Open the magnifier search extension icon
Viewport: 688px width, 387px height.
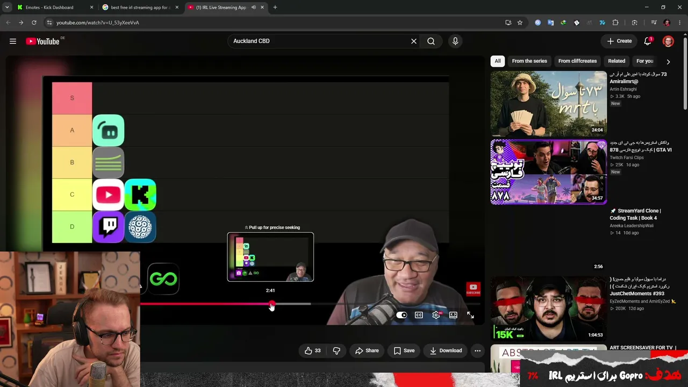coord(537,23)
